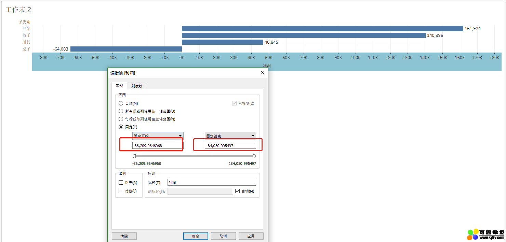The image size is (506, 242).
Task: Choose 所有行或列使用统一轴范围 option
Action: click(121, 111)
